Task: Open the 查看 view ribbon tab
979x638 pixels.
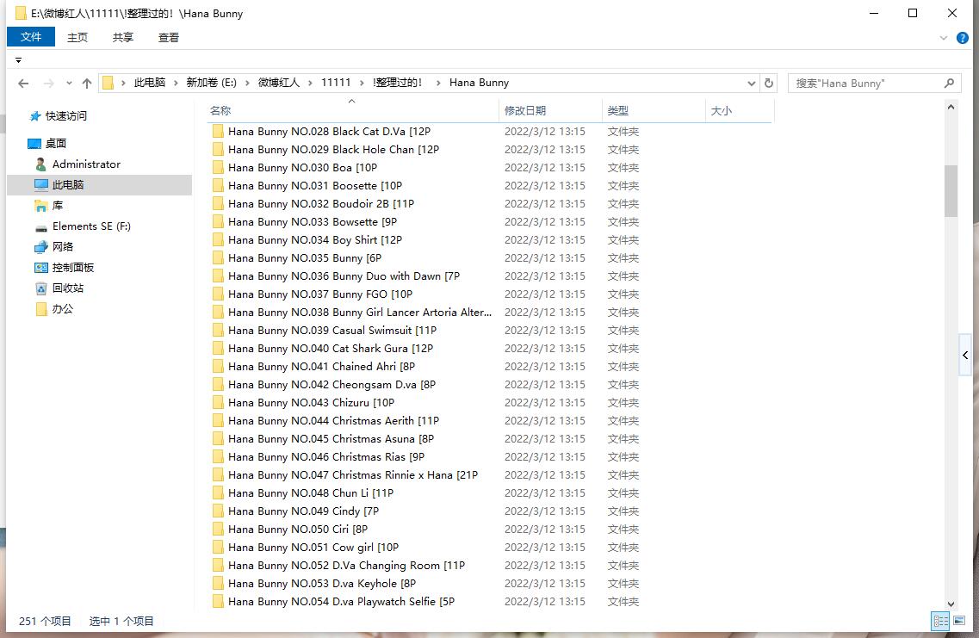Action: 169,38
